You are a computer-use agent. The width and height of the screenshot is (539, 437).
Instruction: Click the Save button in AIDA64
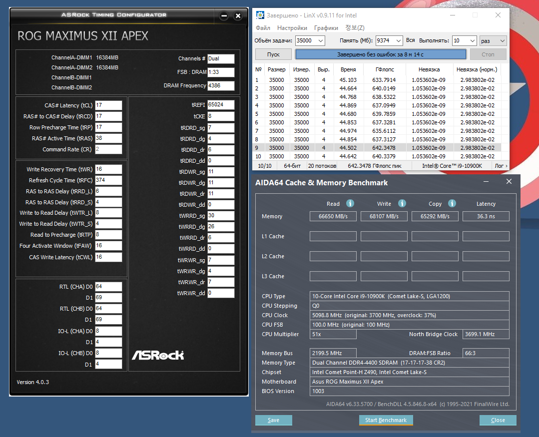[274, 420]
